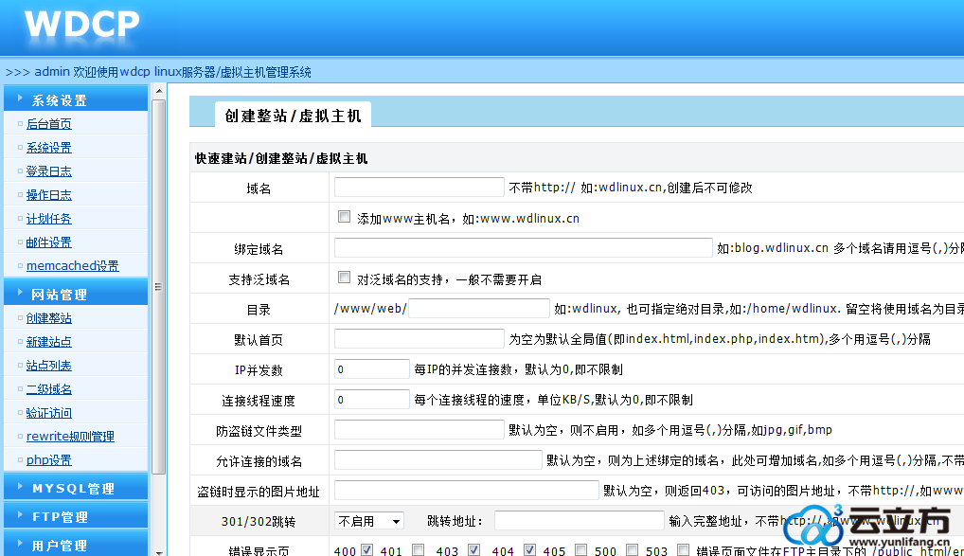
Task: Click the sidebar scrollbar down arrow
Action: (159, 551)
